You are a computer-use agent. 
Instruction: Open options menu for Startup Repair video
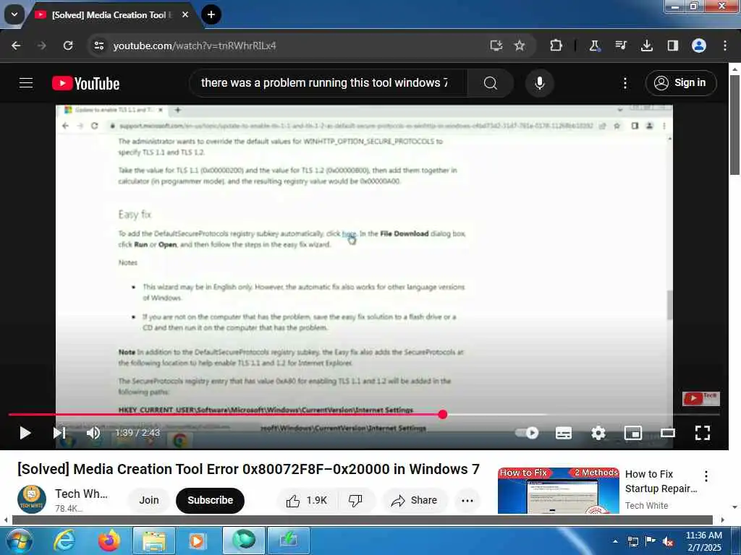[706, 476]
